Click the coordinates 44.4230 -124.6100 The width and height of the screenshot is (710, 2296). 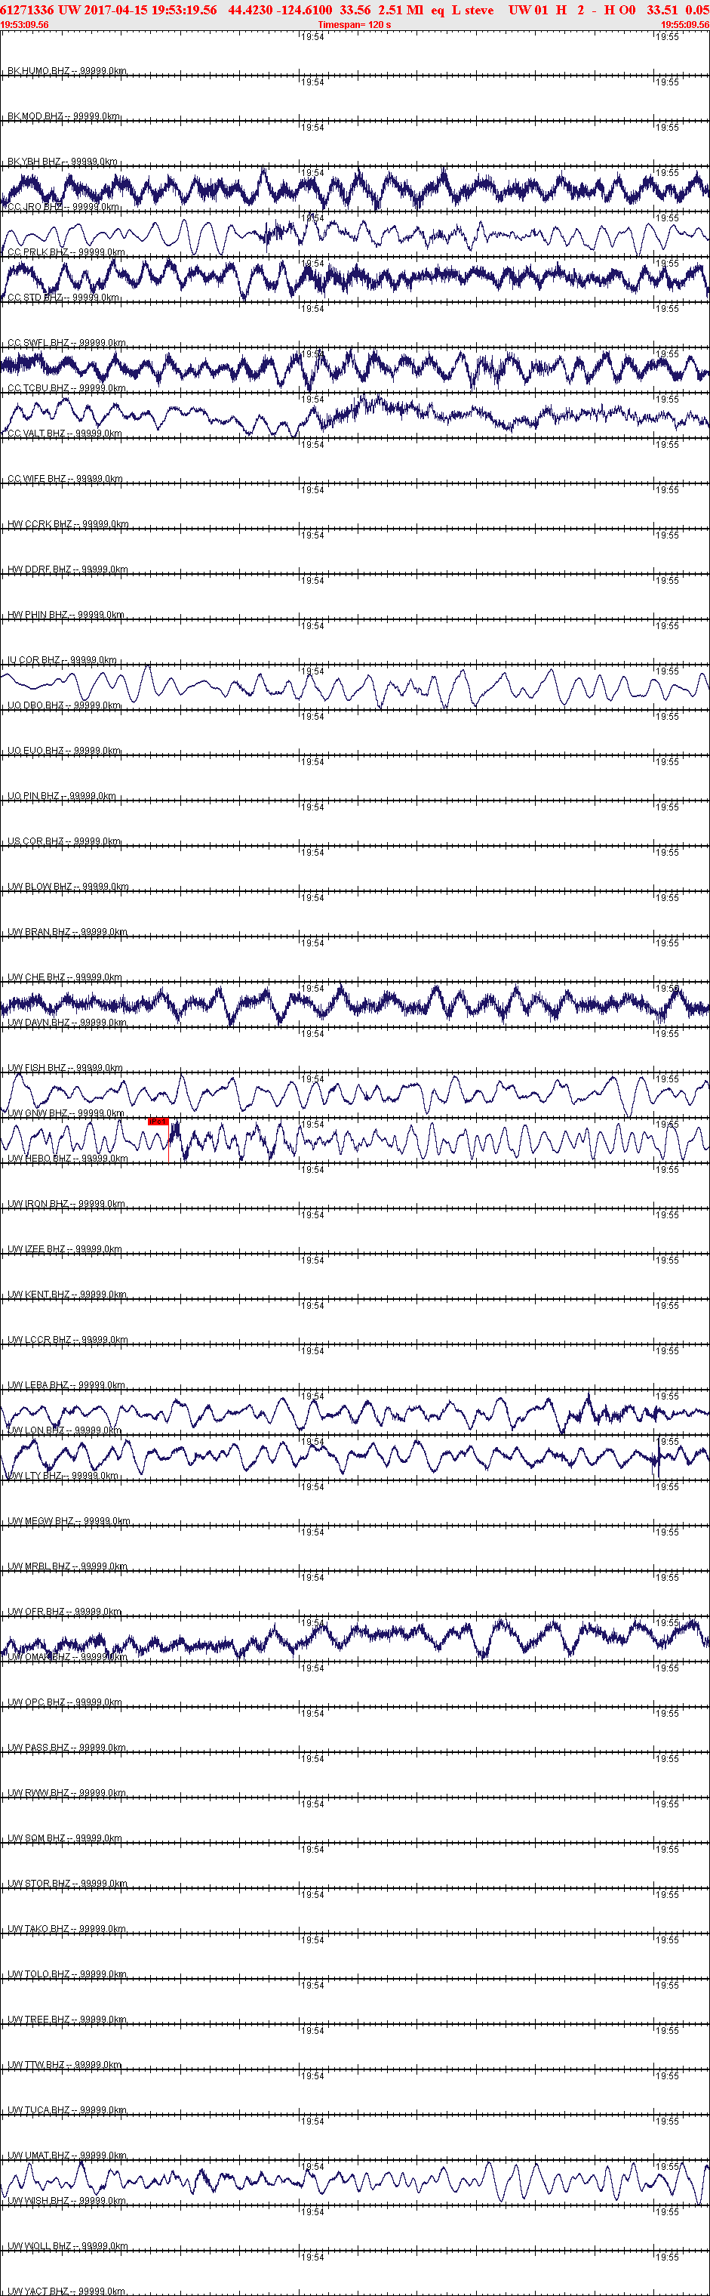coord(280,10)
